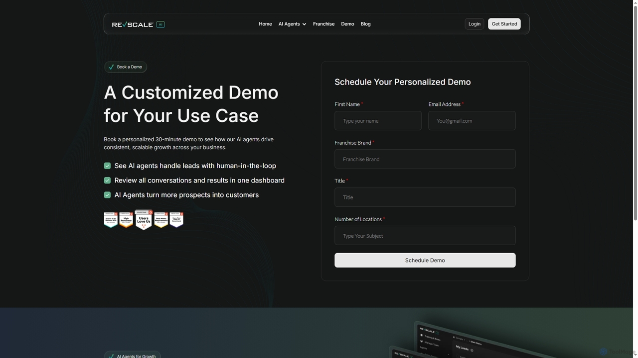Click the 'Book a personalized 30-minute demo' paragraph
This screenshot has width=638, height=358.
(189, 143)
